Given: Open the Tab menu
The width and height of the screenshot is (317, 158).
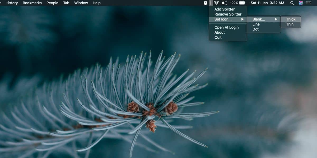Looking at the screenshot, I should coord(66,3).
